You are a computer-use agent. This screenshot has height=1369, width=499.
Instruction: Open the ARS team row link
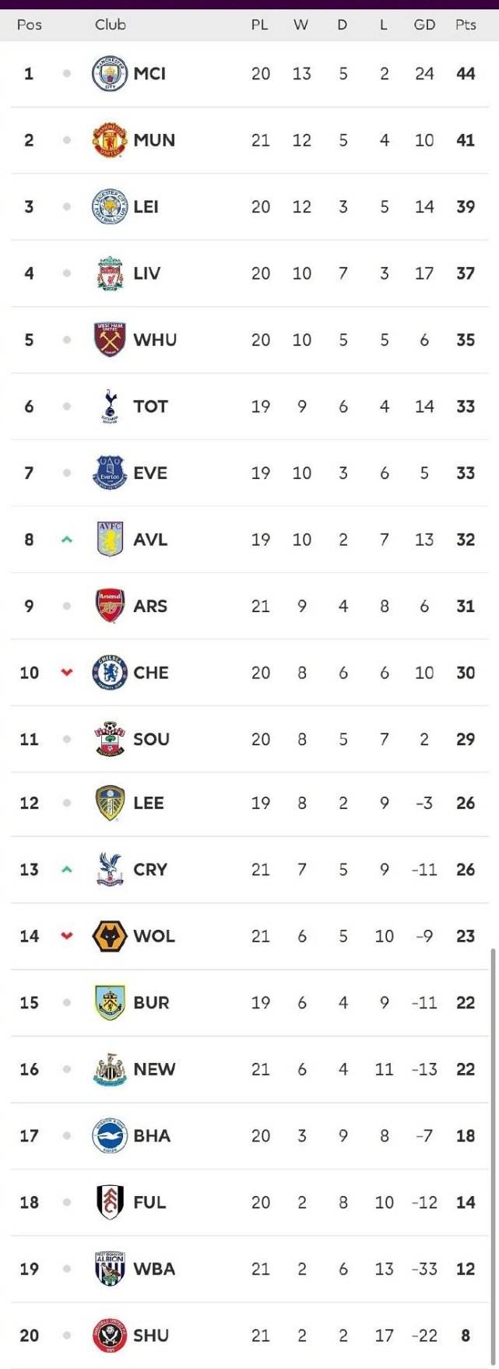click(250, 607)
